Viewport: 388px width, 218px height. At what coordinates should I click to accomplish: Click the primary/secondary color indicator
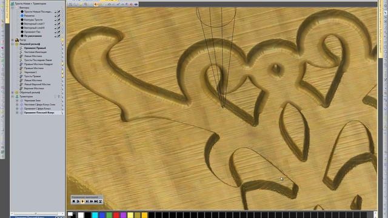(x=72, y=215)
